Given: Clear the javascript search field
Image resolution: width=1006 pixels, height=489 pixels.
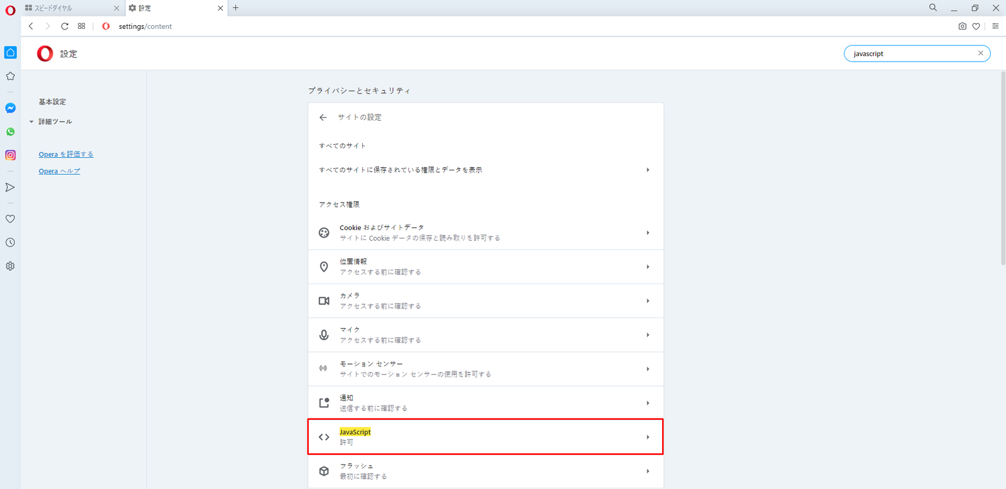Looking at the screenshot, I should tap(980, 53).
